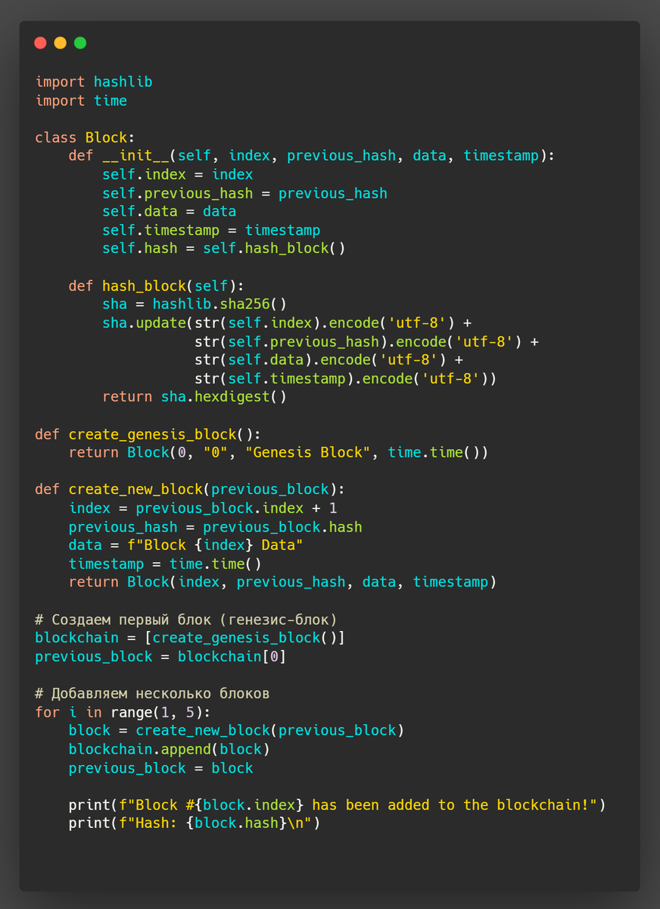660x909 pixels.
Task: Click the line "previous_block = block"
Action: pos(161,768)
